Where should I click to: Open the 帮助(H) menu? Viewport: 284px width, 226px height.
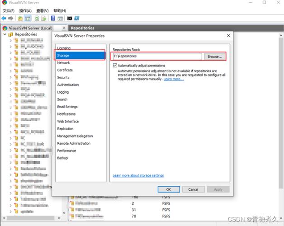60,11
